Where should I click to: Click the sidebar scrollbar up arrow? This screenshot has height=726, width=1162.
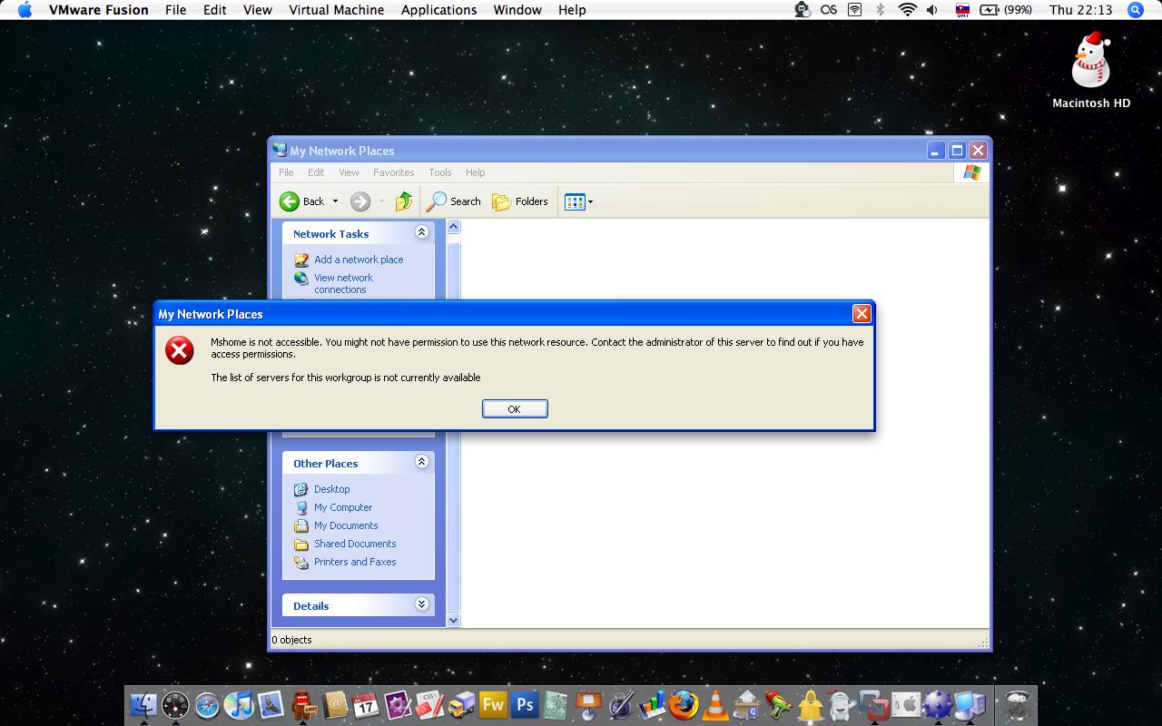pos(454,227)
